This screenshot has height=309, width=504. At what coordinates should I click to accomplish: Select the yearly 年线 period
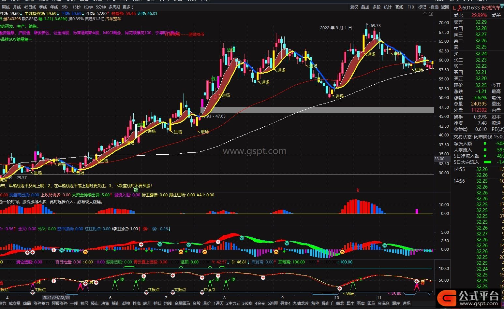coord(54,7)
